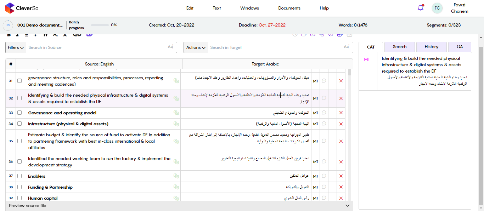Click the red X on row 36
Image resolution: width=484 pixels, height=211 pixels.
[x=341, y=162]
